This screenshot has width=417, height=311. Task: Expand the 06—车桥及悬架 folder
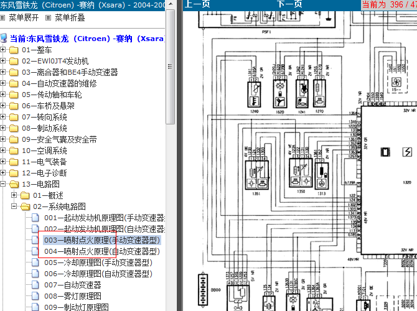(x=2, y=106)
